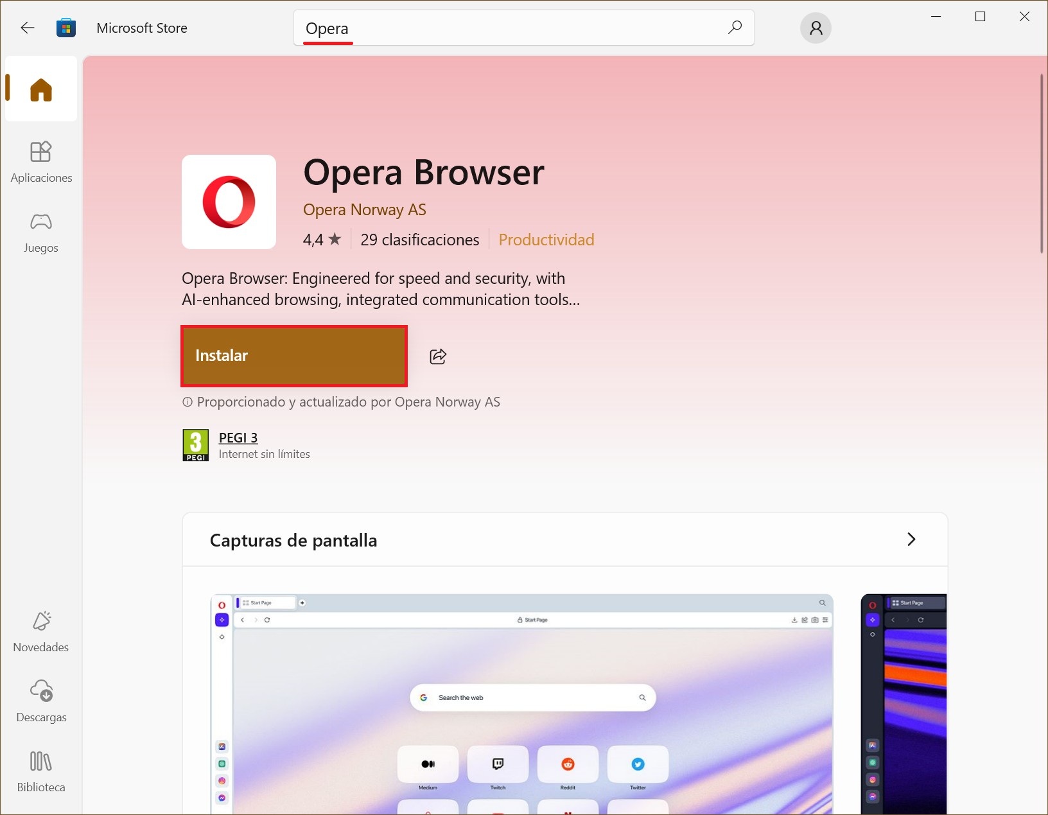Viewport: 1048px width, 815px height.
Task: Click the search magnifier icon
Action: coord(735,27)
